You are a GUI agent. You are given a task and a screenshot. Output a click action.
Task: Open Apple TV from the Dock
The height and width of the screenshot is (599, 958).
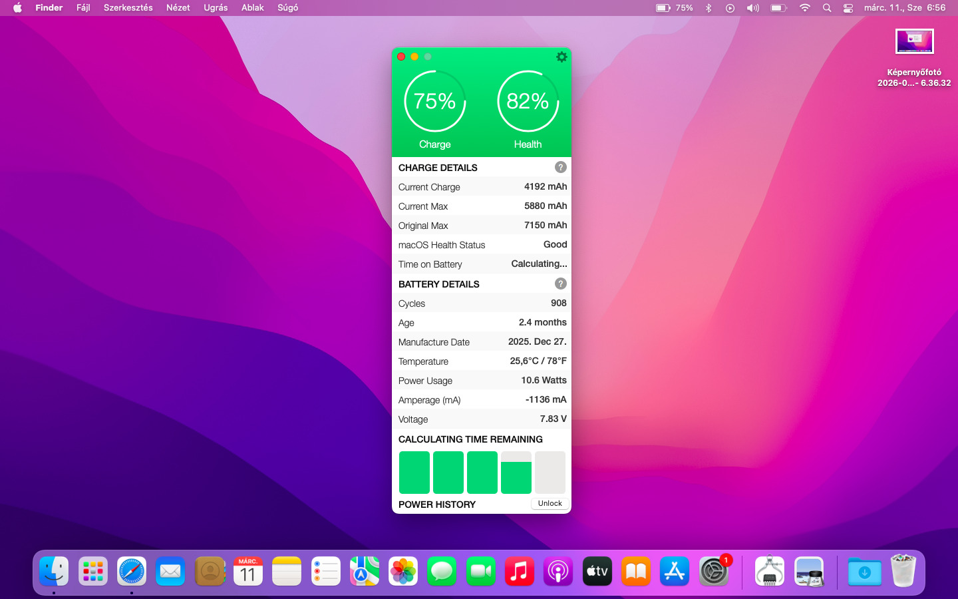click(x=597, y=571)
